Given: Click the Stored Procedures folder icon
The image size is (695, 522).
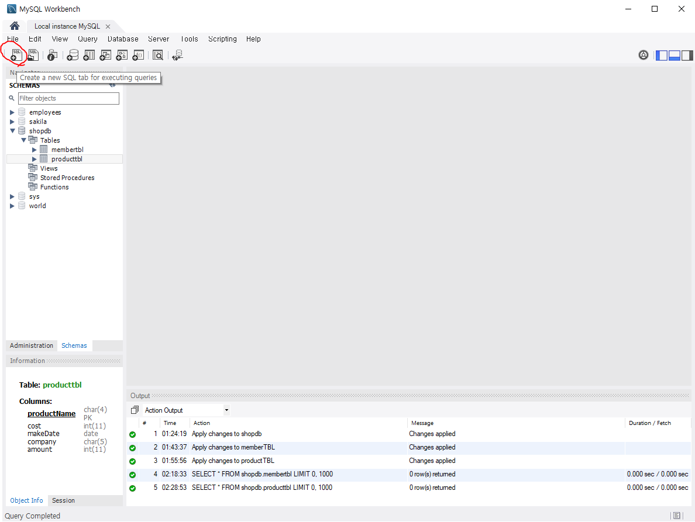Looking at the screenshot, I should (x=33, y=177).
